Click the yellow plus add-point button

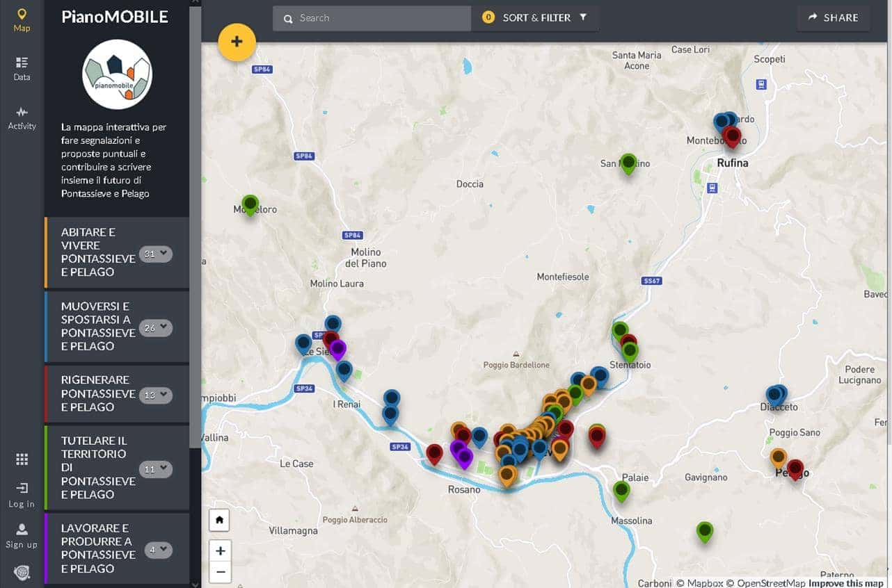(237, 42)
